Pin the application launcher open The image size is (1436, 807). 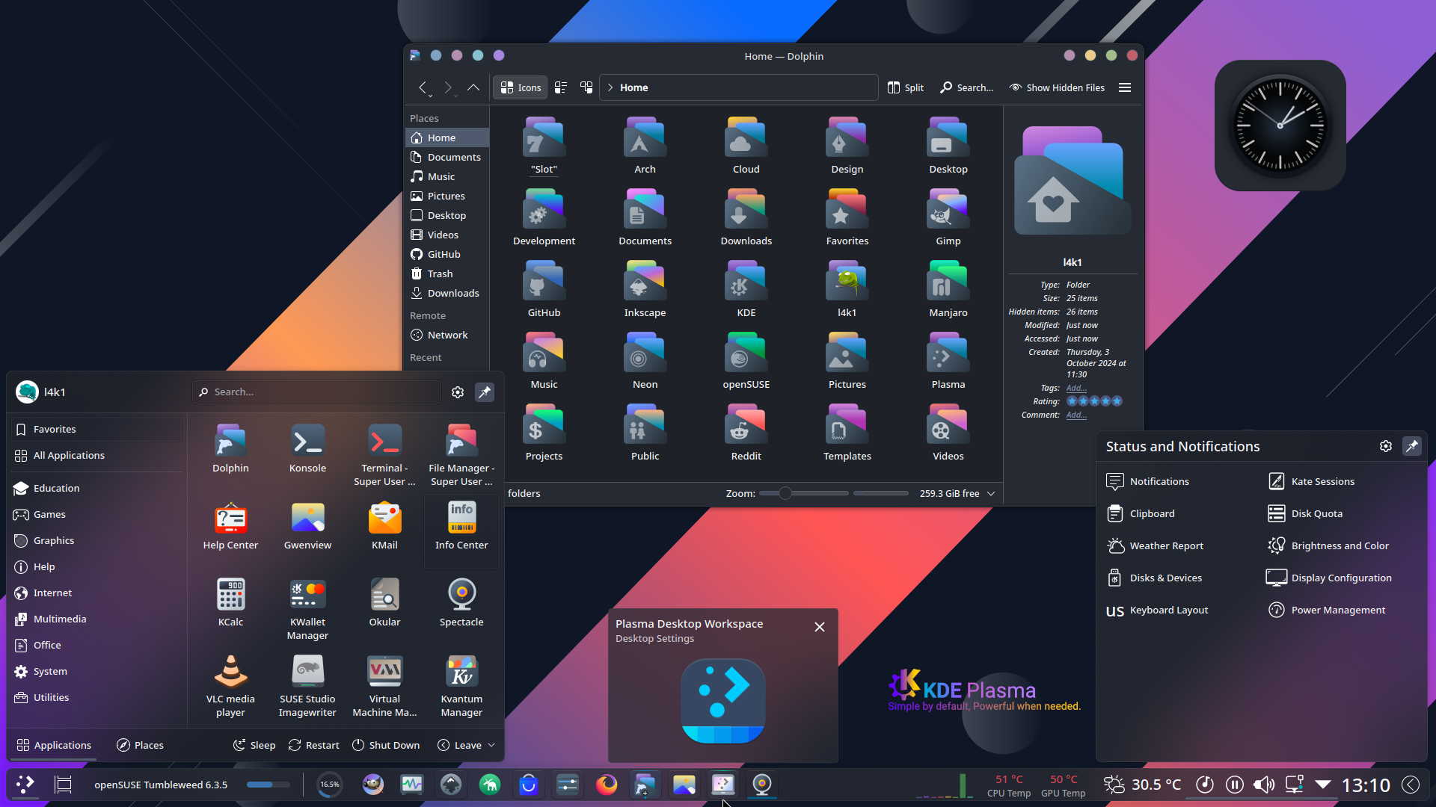(485, 392)
